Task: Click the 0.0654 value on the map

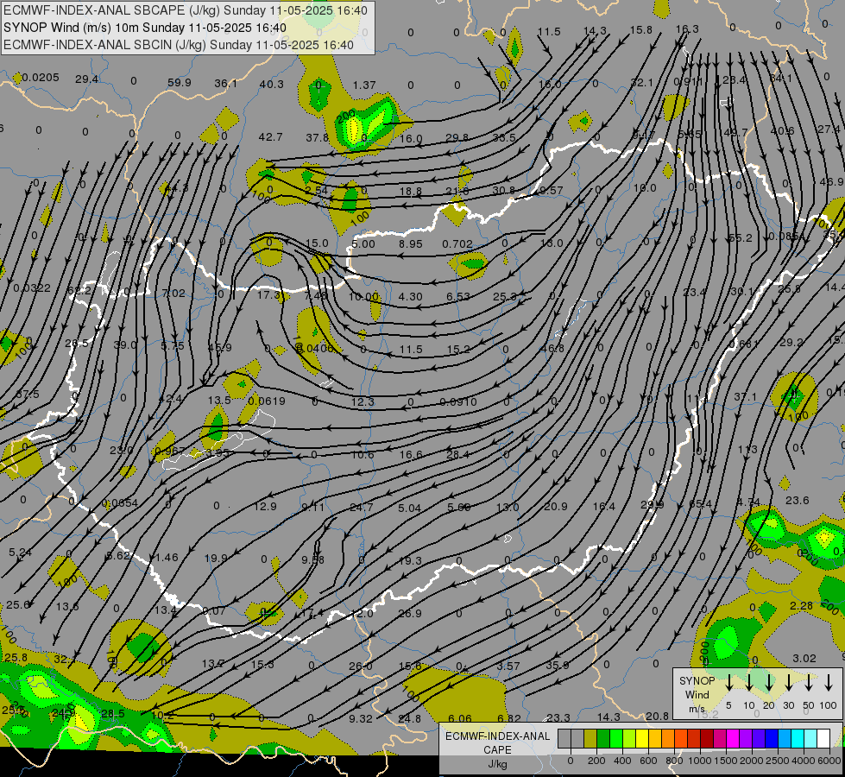Action: (x=120, y=503)
